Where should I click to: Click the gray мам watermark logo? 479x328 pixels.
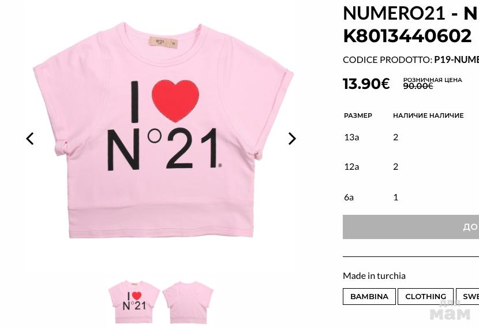(x=450, y=312)
